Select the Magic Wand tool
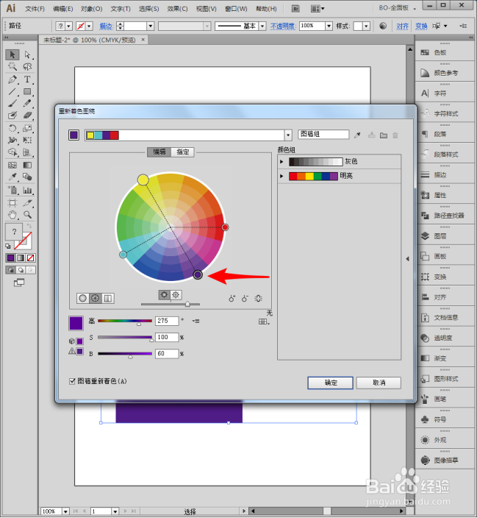The height and width of the screenshot is (518, 477). [x=12, y=67]
